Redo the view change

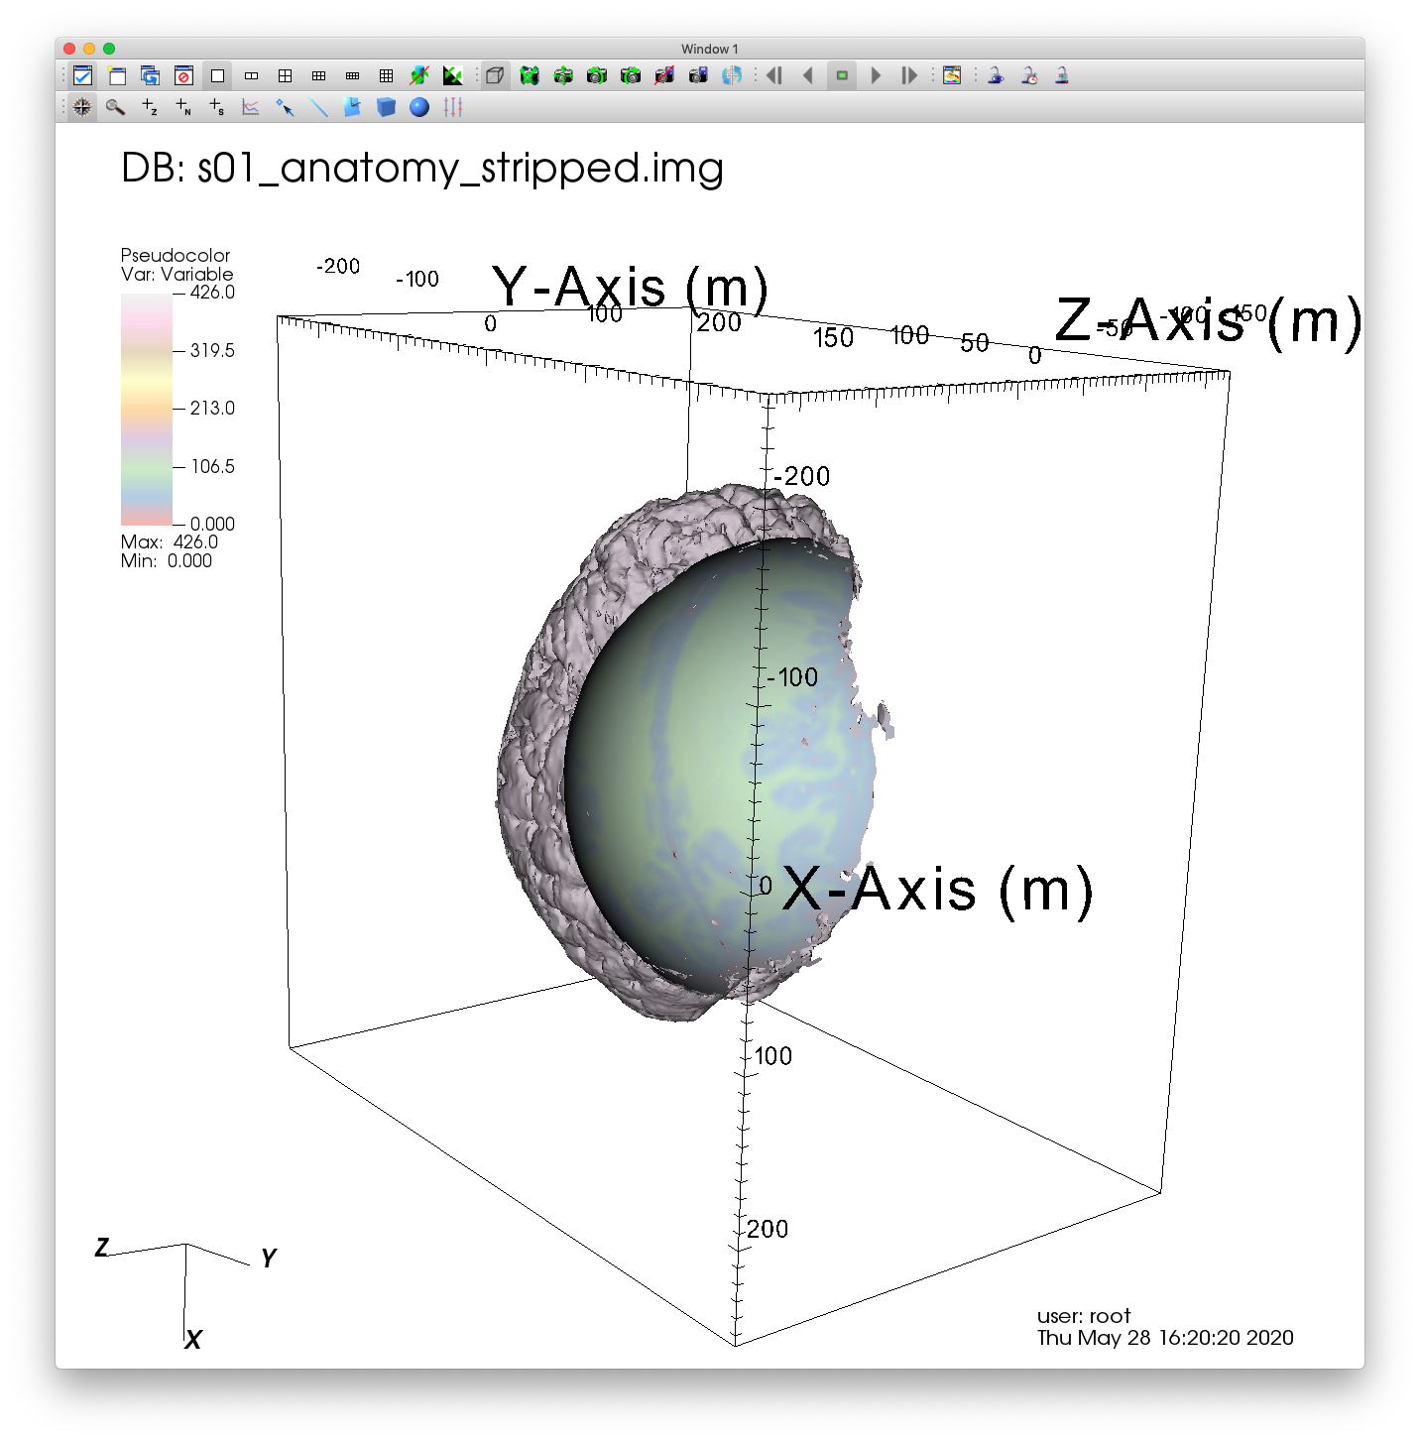click(x=631, y=75)
